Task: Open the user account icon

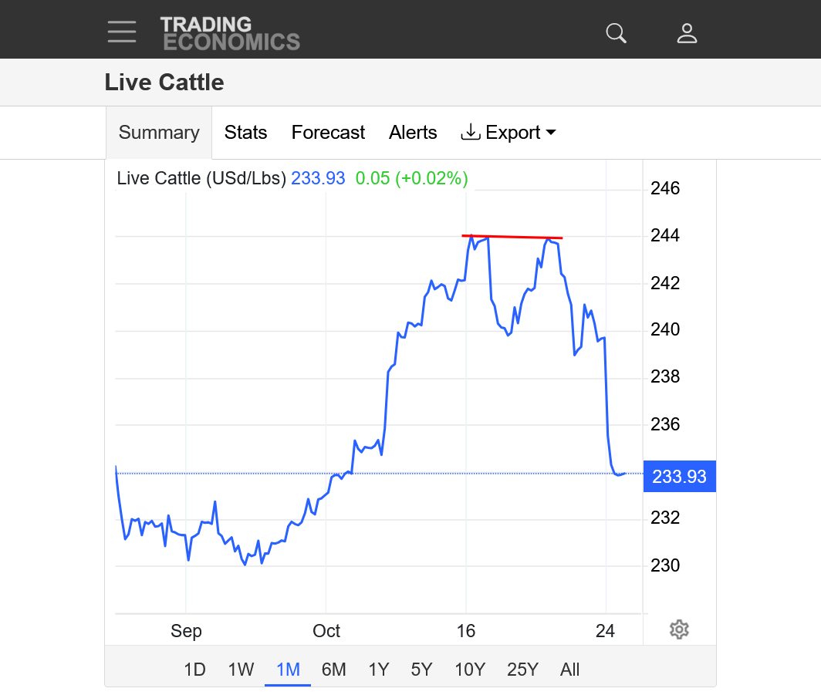Action: pyautogui.click(x=687, y=33)
